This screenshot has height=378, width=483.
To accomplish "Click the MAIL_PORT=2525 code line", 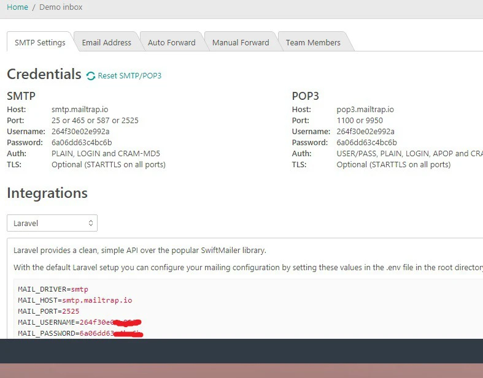I will coord(48,311).
